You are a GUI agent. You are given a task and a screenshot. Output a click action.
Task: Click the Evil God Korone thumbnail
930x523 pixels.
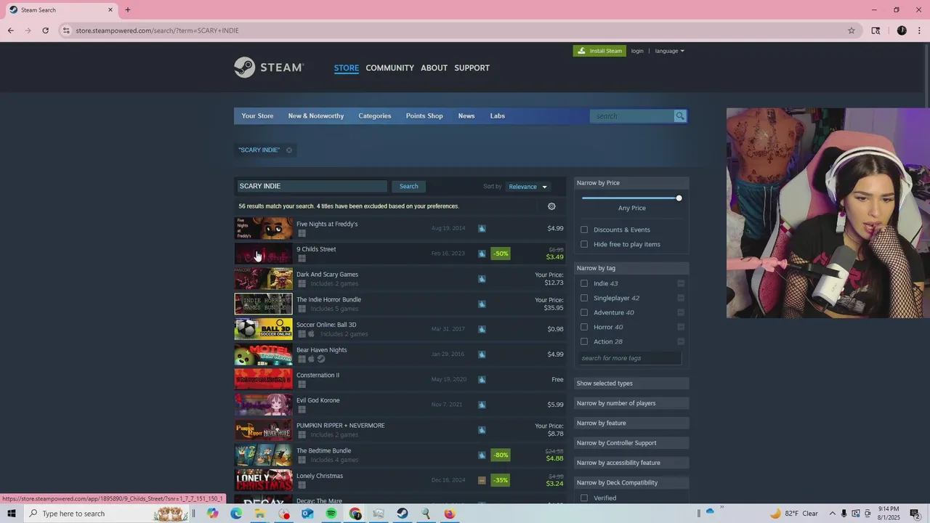[x=263, y=405]
